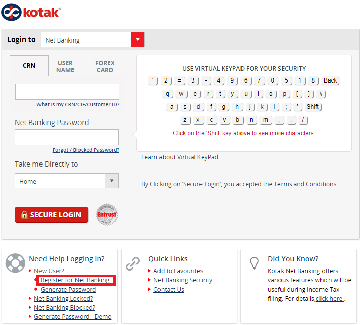This screenshot has width=361, height=325.
Task: Tap the 6 key on virtual keypad
Action: pyautogui.click(x=246, y=80)
